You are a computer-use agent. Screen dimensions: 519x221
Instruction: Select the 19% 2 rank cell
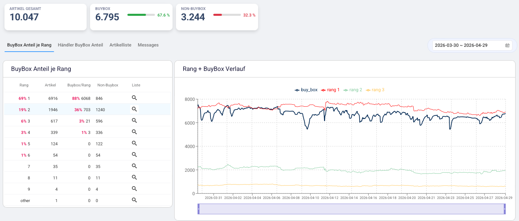(24, 110)
